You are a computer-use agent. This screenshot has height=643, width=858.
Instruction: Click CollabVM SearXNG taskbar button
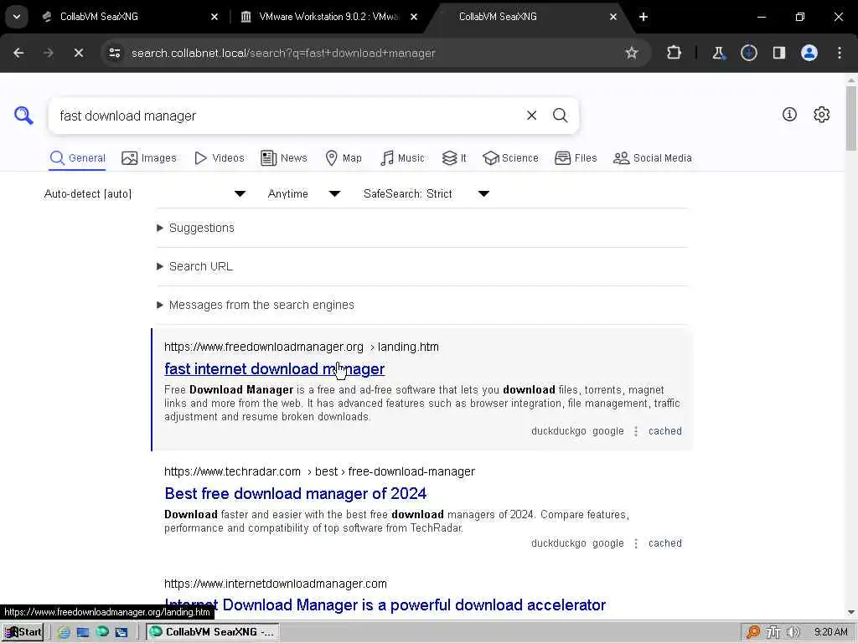212,632
